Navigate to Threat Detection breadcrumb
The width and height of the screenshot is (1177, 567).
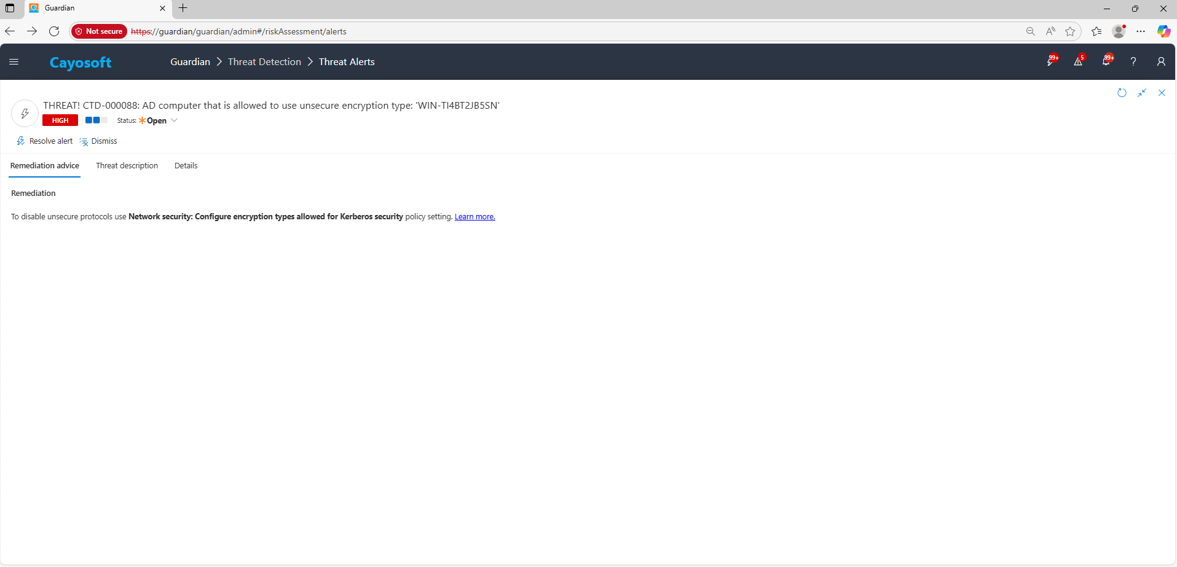coord(264,62)
